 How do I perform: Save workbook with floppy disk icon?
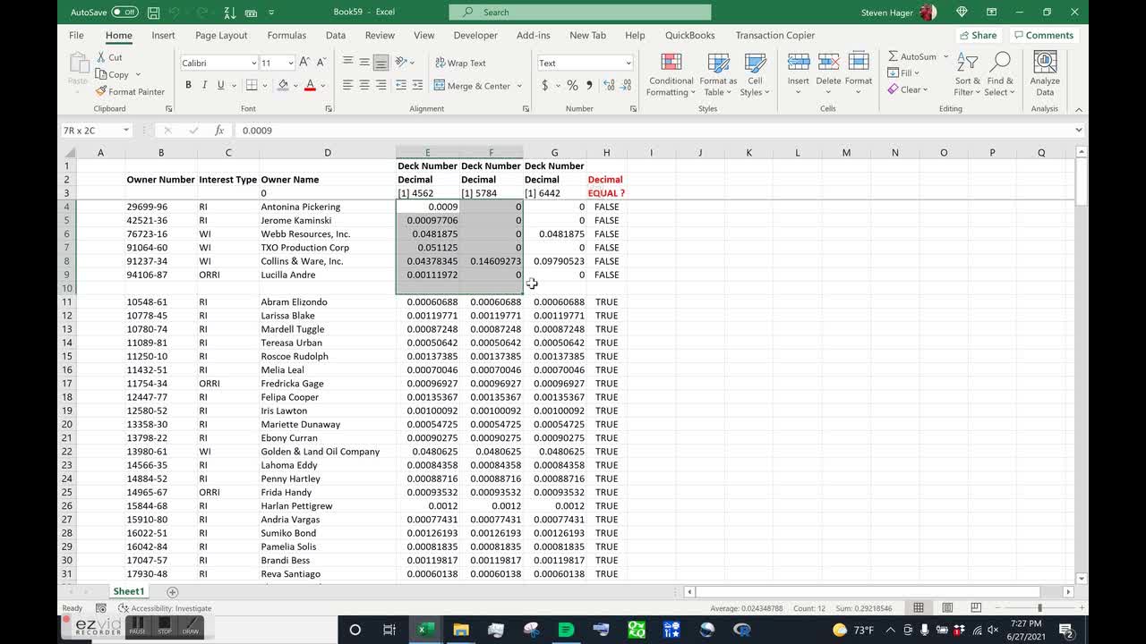pyautogui.click(x=154, y=13)
